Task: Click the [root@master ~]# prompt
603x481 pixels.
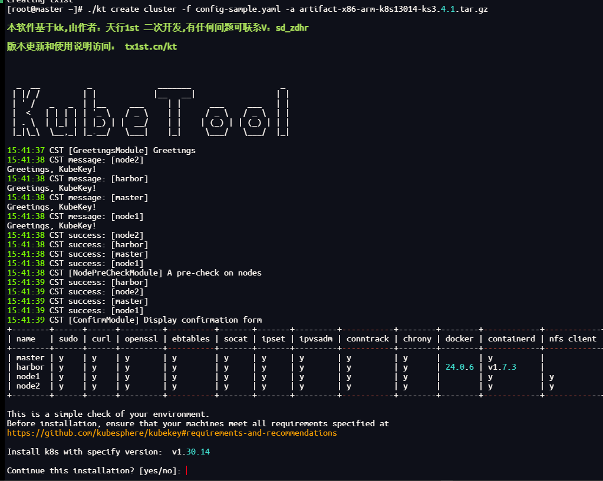Action: coord(45,9)
